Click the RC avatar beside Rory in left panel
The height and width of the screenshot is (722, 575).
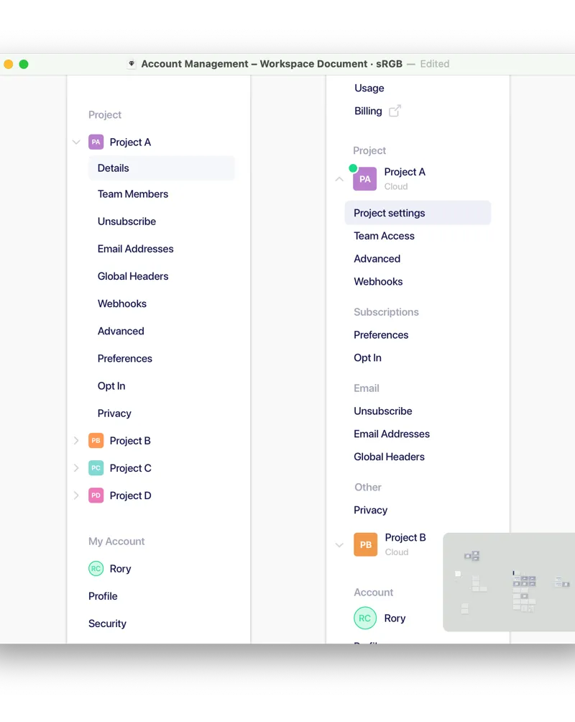(x=96, y=569)
